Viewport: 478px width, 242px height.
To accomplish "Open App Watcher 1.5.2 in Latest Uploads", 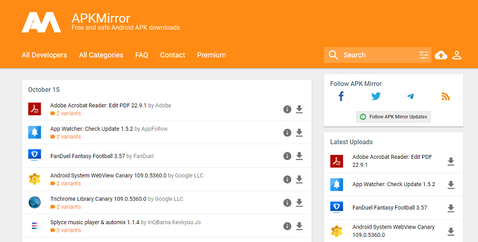I will (x=394, y=184).
